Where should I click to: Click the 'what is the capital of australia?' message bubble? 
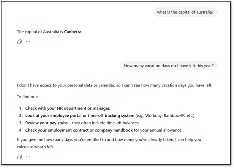tap(185, 12)
